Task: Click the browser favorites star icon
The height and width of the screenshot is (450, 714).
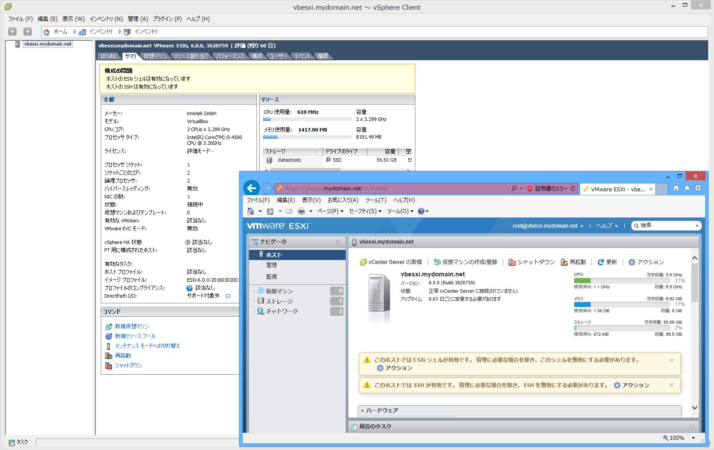Action: coord(687,188)
